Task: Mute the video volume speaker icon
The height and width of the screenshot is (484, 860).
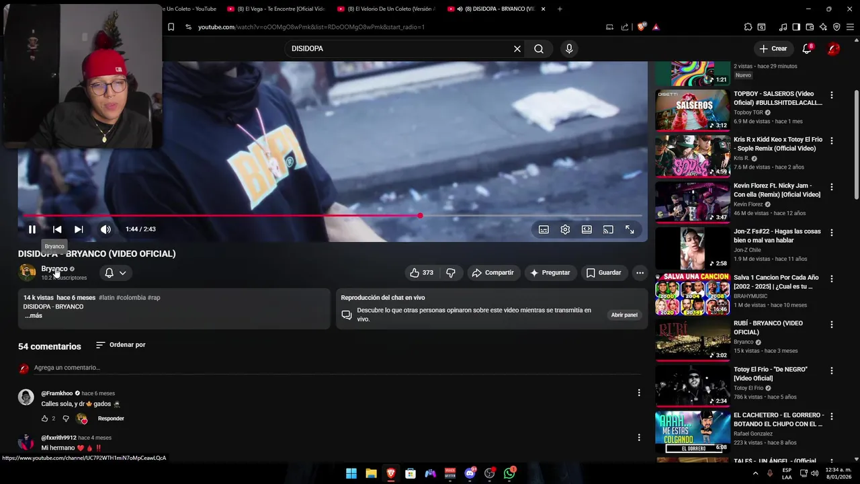Action: tap(105, 229)
